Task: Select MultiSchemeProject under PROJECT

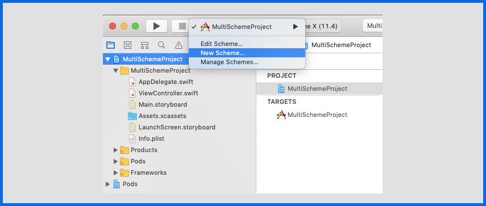Action: point(317,89)
